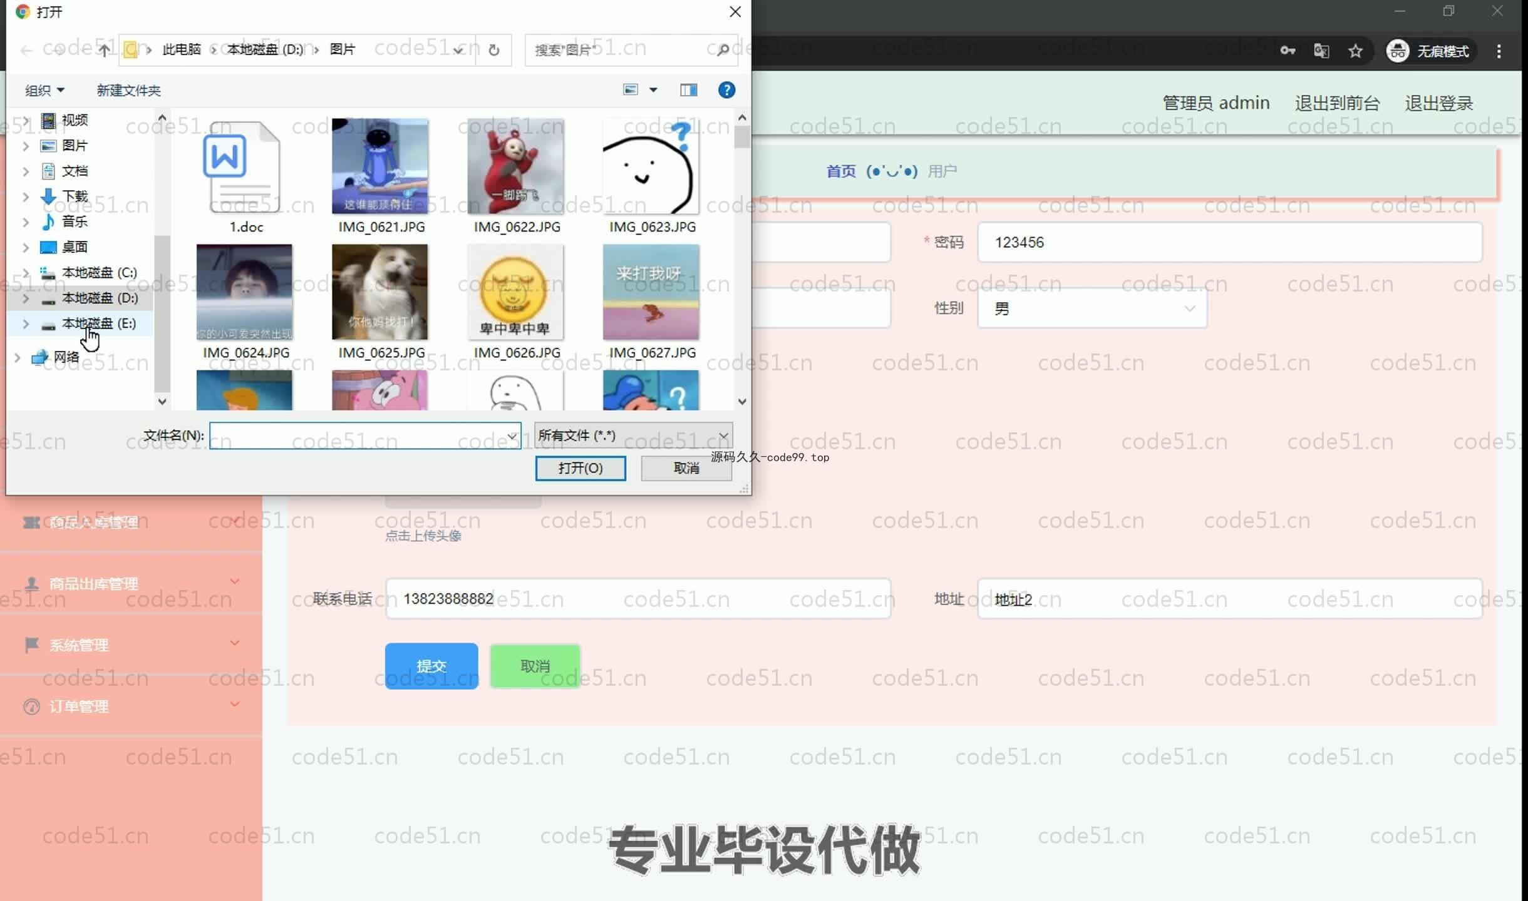Viewport: 1528px width, 901px height.
Task: Open the address bar history dropdown
Action: coord(458,50)
